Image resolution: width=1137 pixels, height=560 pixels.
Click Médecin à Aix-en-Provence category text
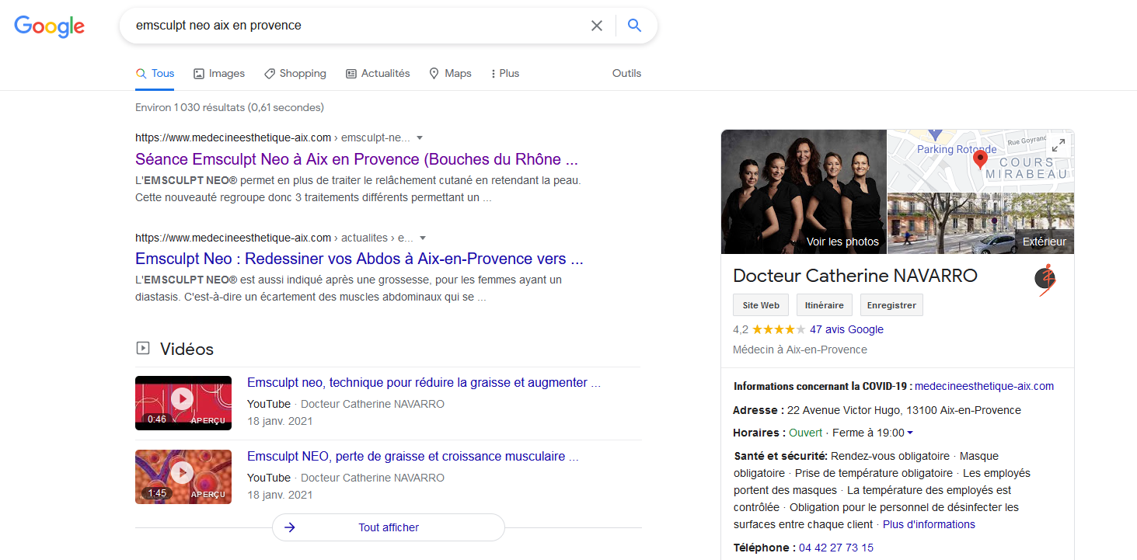[x=800, y=350]
